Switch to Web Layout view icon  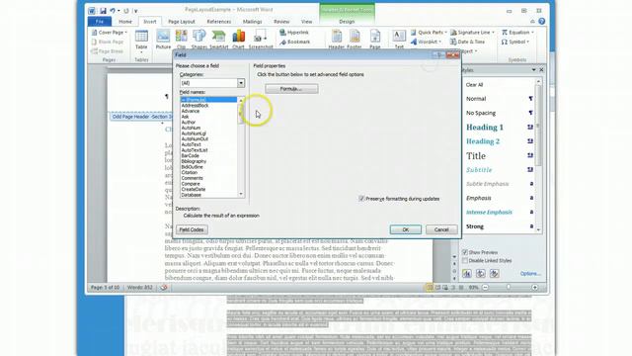445,288
